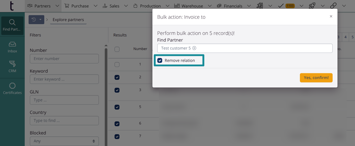Expand the Purchase menu chevron
355x146 pixels.
coord(96,6)
